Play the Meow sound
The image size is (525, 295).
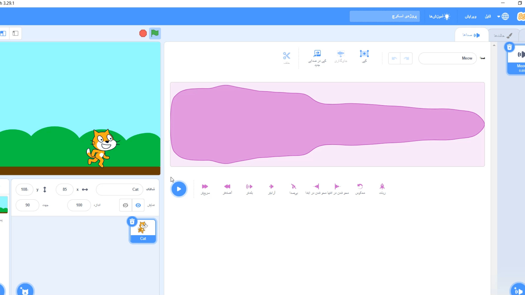click(179, 189)
